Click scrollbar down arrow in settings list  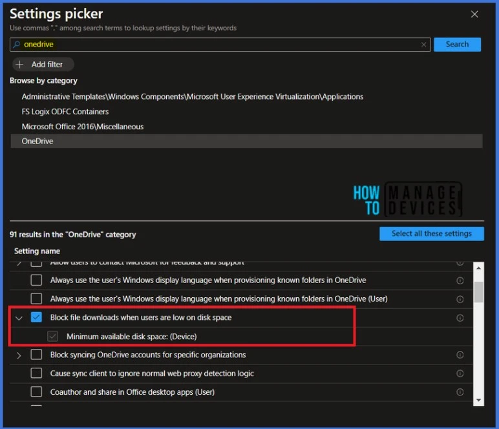pos(478,401)
